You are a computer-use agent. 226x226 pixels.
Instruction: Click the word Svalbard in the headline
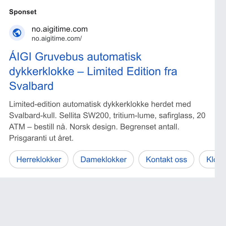point(31,86)
